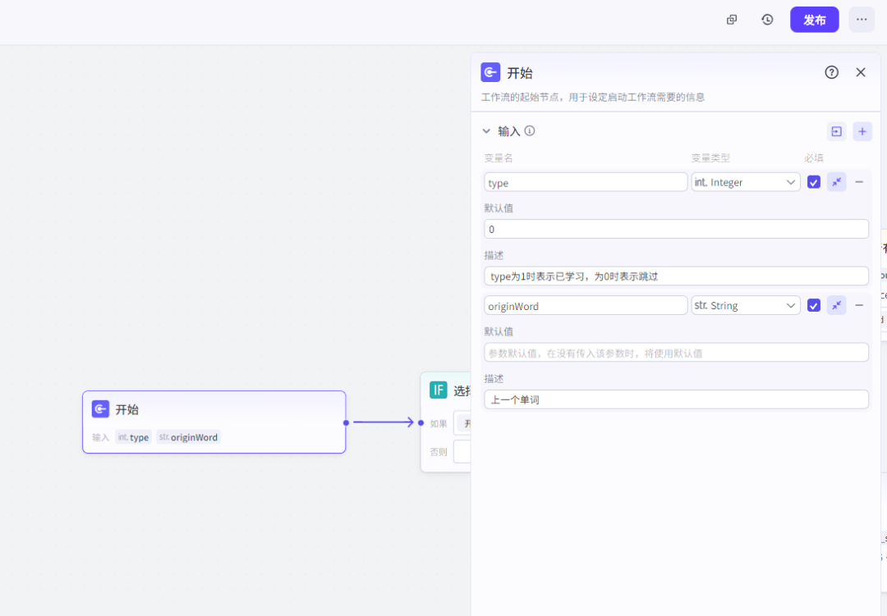The image size is (887, 616).
Task: Click the import variables icon above the input list
Action: (x=836, y=131)
